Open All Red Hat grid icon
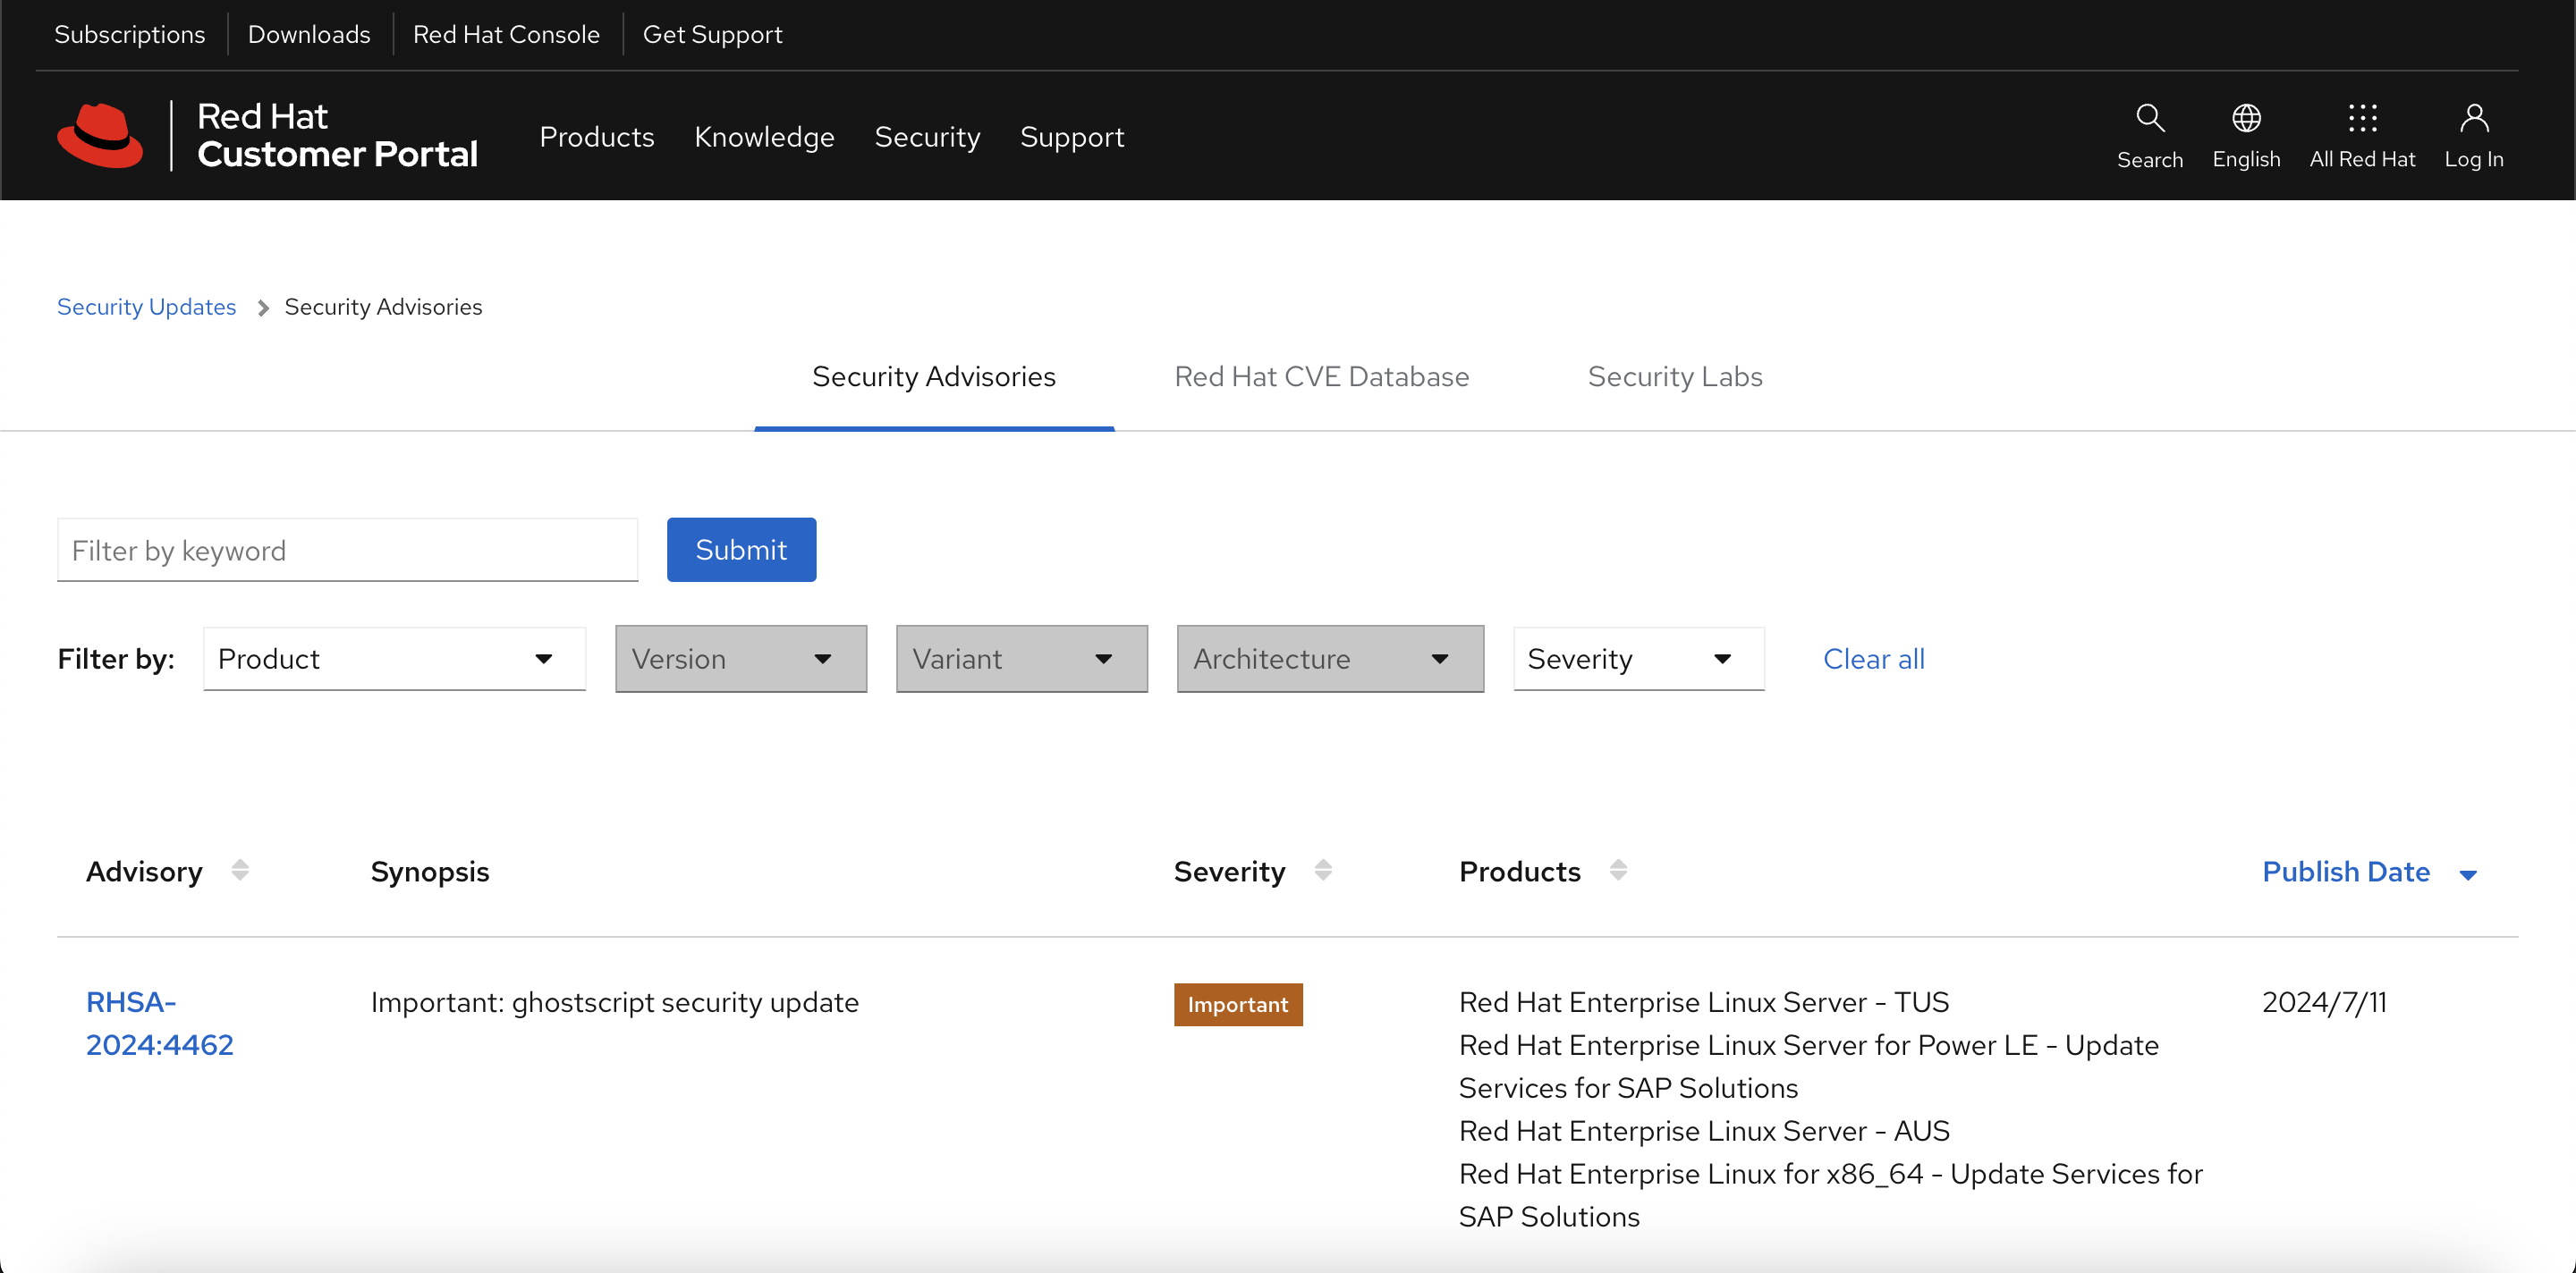2576x1273 pixels. (x=2362, y=119)
